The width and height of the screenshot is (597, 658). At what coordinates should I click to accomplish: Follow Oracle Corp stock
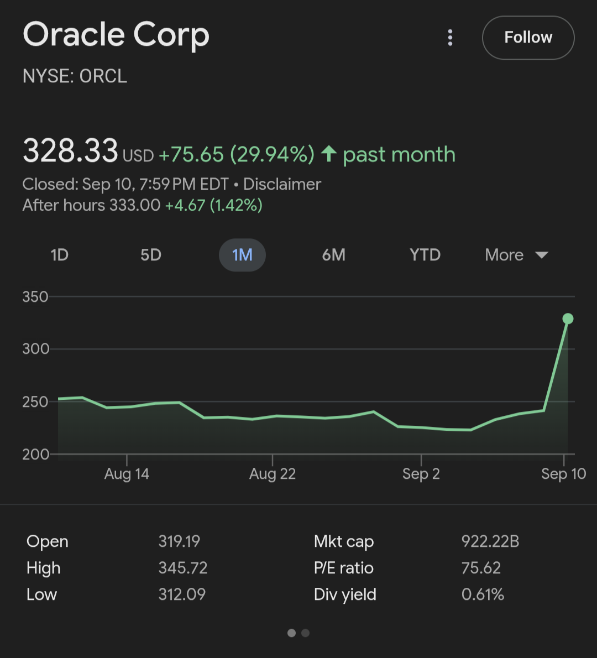[x=528, y=38]
